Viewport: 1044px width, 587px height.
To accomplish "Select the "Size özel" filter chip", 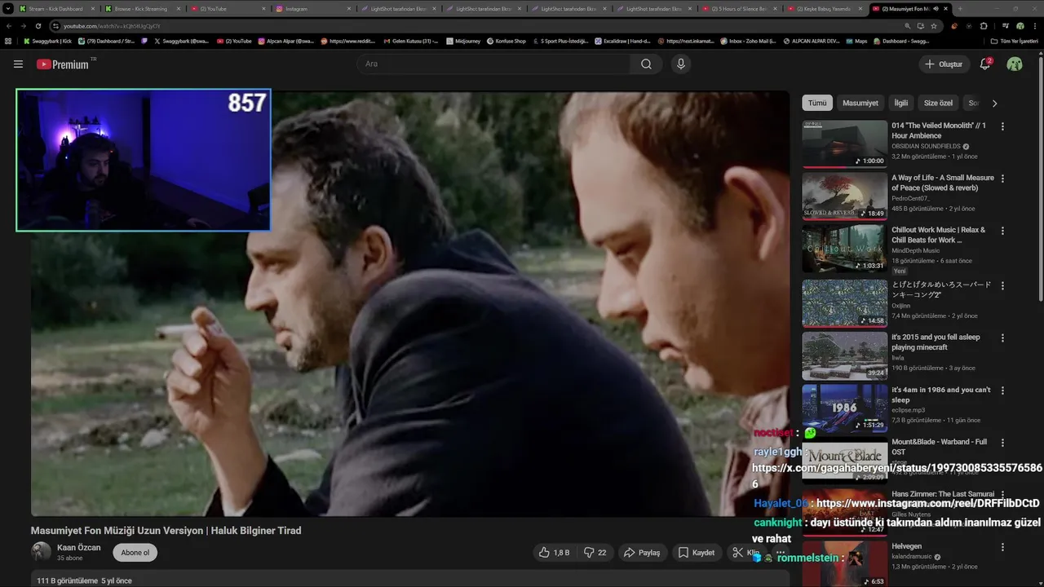I will [x=938, y=103].
